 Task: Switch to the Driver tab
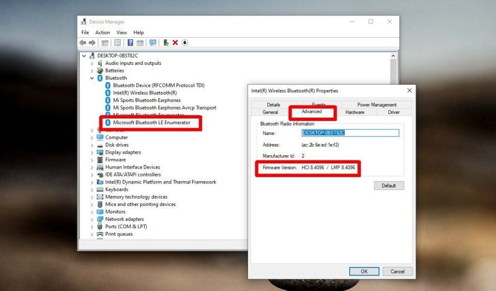393,112
